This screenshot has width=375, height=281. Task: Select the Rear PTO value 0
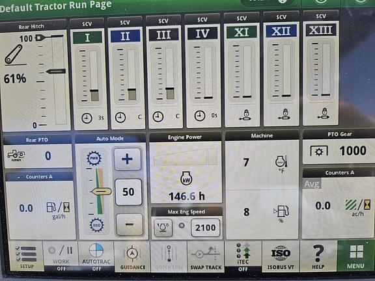48,156
